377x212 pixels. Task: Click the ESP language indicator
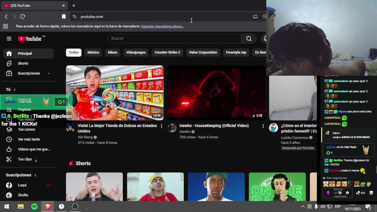(x=338, y=206)
